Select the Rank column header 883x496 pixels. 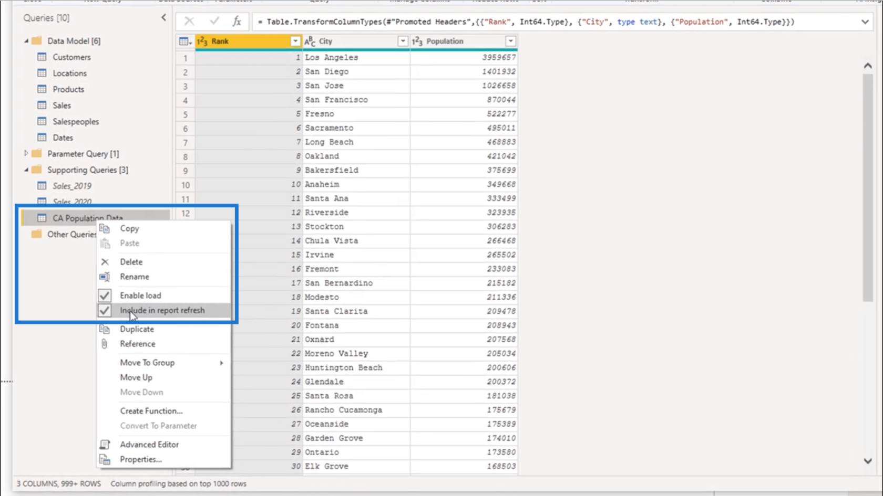pyautogui.click(x=249, y=41)
